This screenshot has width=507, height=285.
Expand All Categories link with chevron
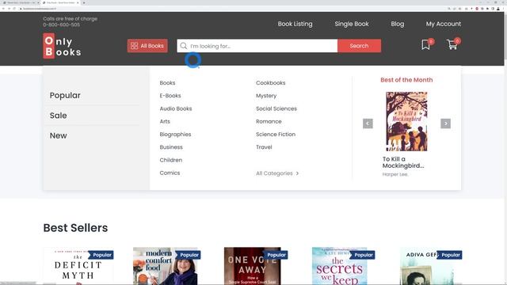click(x=277, y=173)
